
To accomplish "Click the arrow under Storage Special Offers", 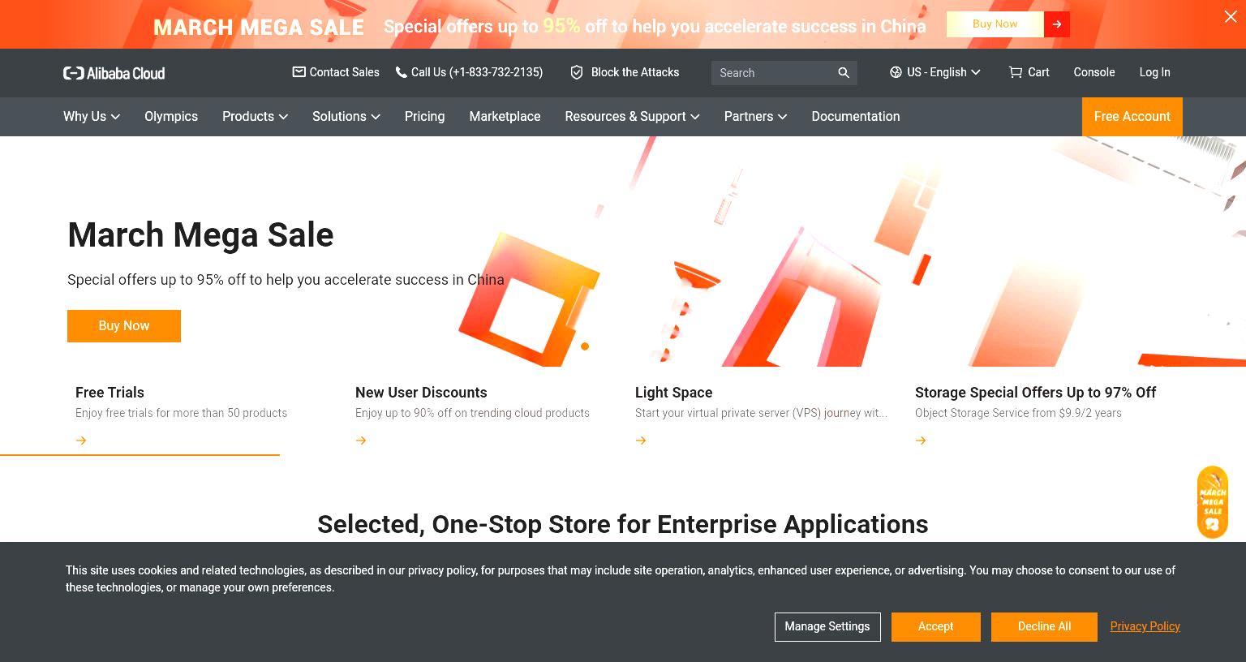I will (x=921, y=441).
